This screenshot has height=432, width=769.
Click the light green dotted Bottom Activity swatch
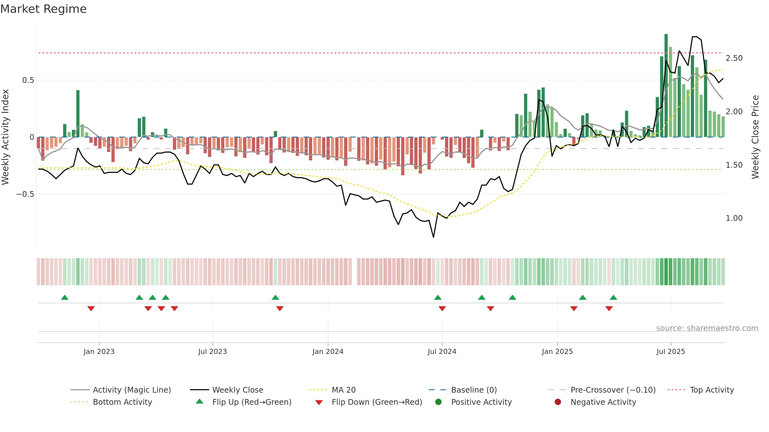coord(79,402)
